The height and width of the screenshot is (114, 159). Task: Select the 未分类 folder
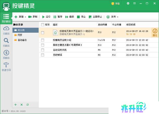coord(25,30)
